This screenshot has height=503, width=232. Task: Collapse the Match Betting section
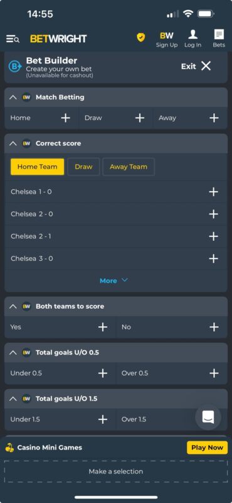[x=13, y=97]
